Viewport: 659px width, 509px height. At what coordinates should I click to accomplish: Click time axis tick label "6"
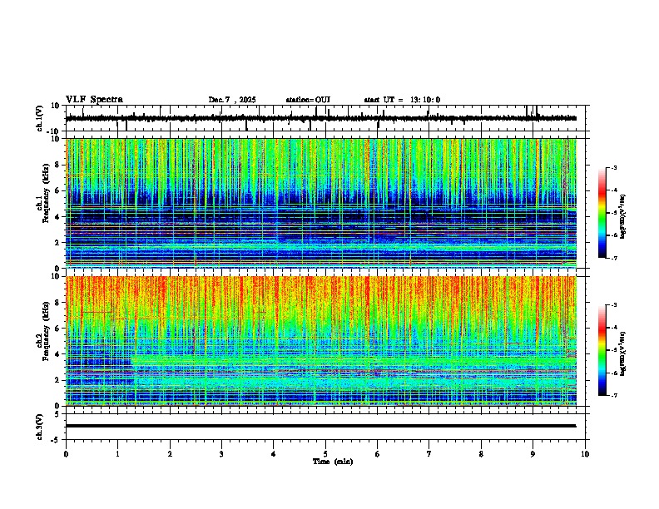pyautogui.click(x=378, y=454)
